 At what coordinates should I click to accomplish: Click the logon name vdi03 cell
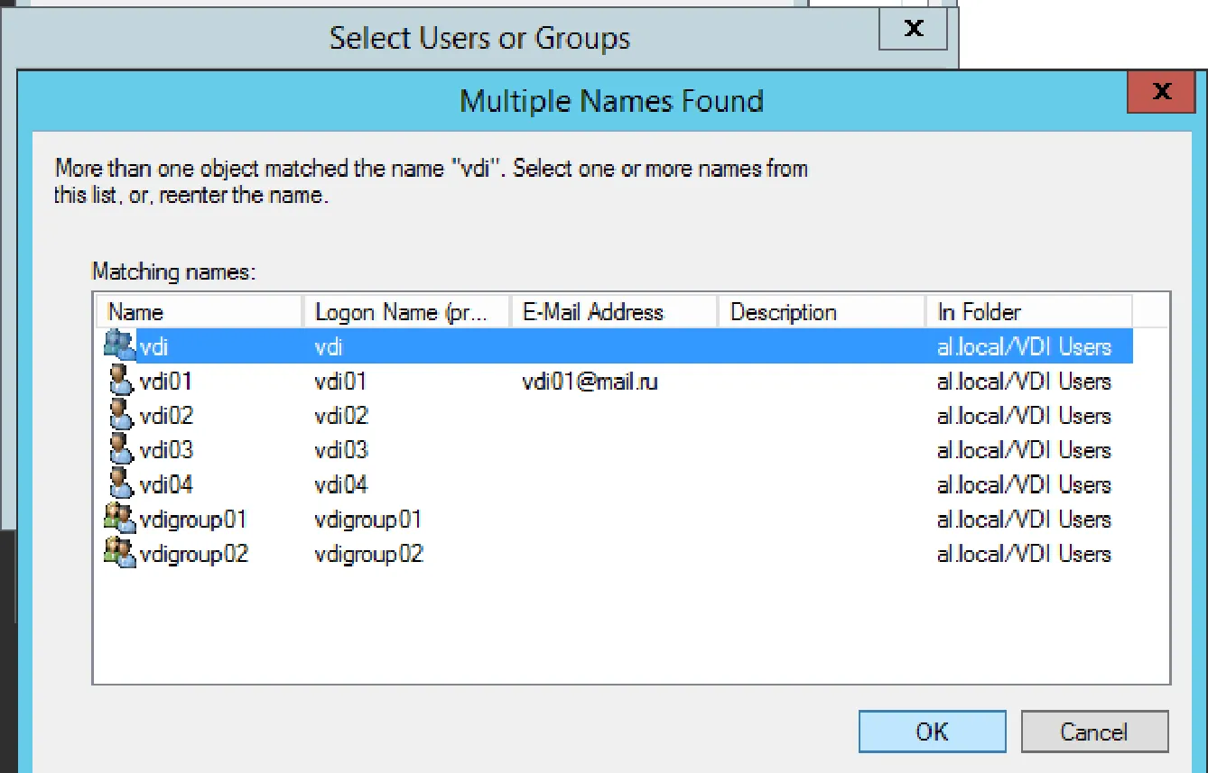coord(341,450)
